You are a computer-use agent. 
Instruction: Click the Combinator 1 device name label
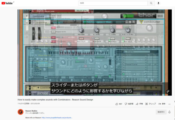[x=40, y=16]
